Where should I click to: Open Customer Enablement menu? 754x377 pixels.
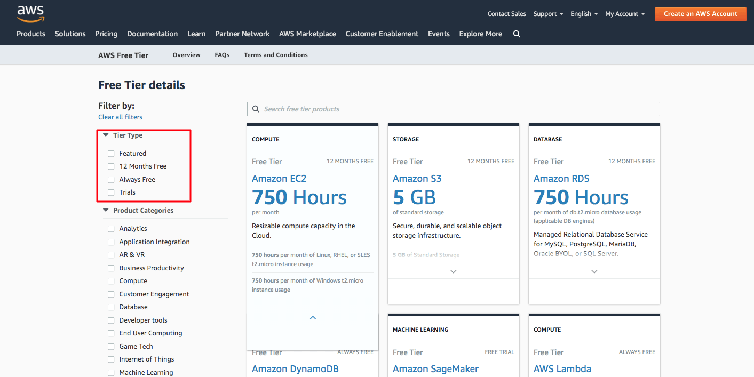coord(382,34)
